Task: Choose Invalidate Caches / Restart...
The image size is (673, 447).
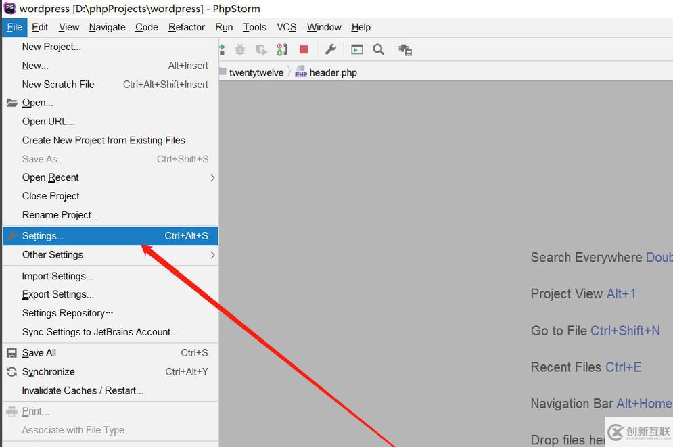Action: 110,391
